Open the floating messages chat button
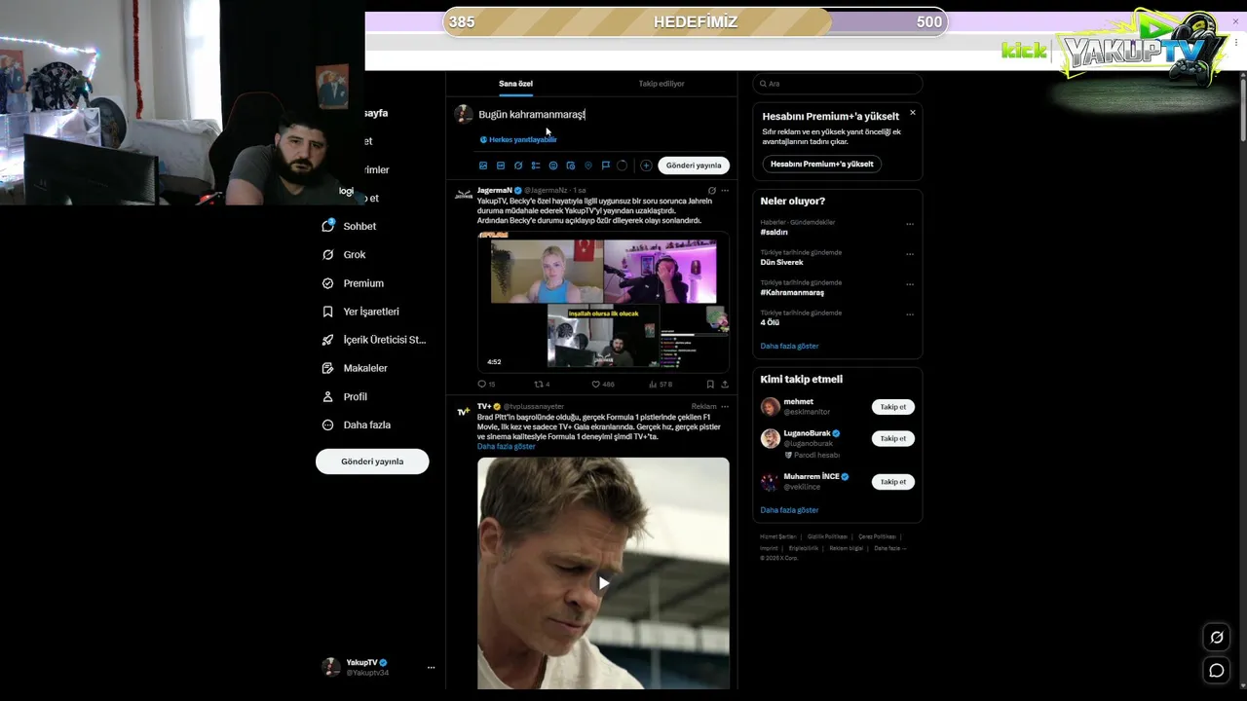Image resolution: width=1247 pixels, height=701 pixels. point(1217,670)
